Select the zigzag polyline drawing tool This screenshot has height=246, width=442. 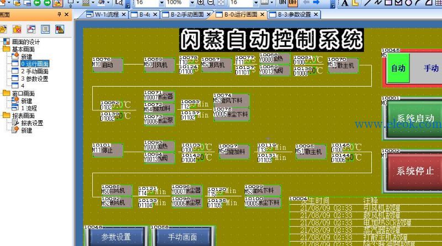pos(377,3)
